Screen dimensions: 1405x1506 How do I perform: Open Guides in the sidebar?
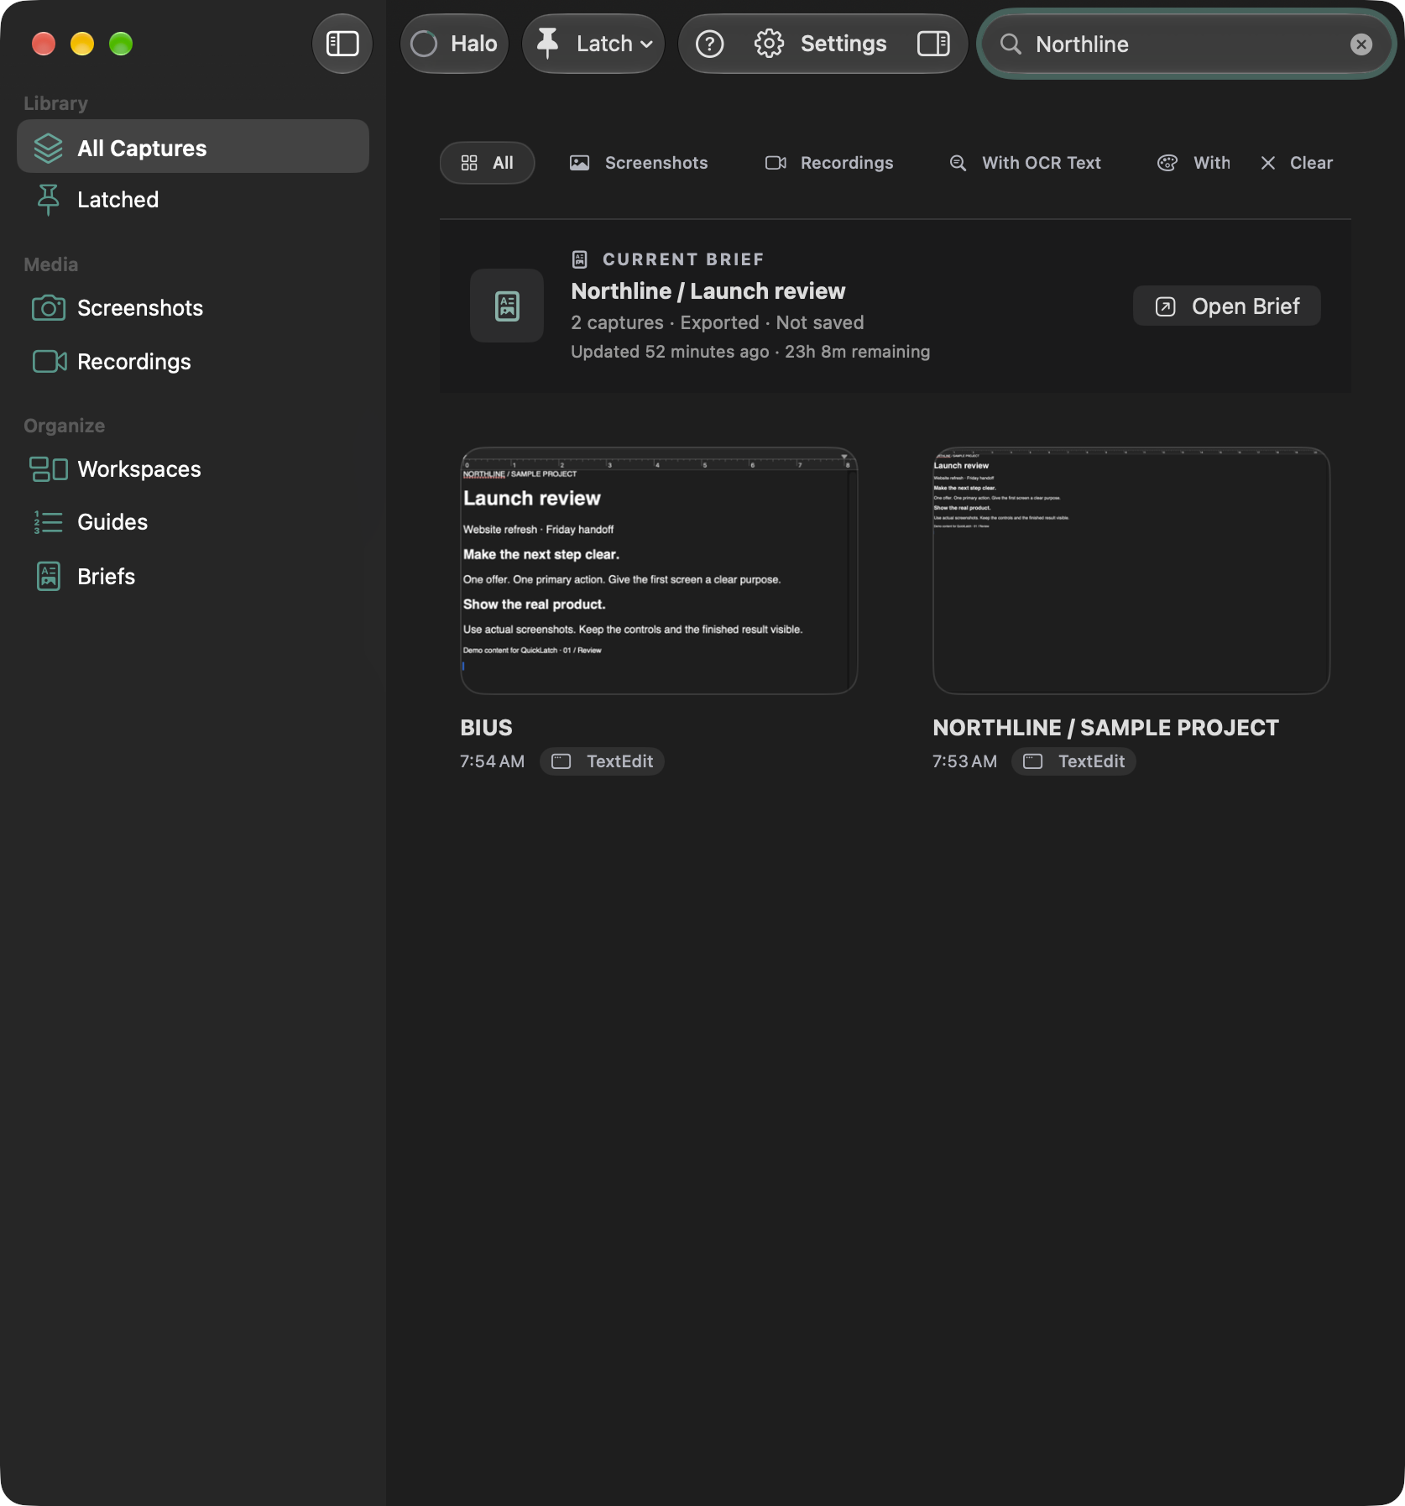(193, 522)
